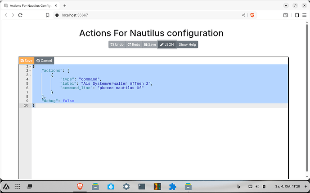Collapse the "actions" array on line 2

(x=30, y=71)
